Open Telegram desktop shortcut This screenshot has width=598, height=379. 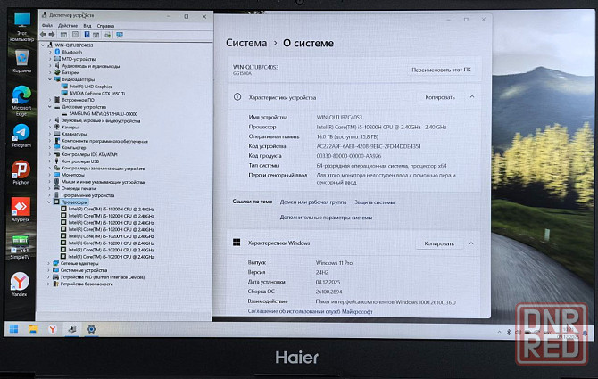pyautogui.click(x=21, y=136)
